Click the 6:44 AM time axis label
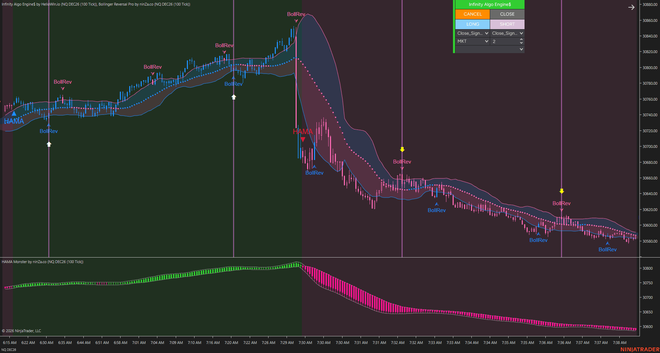The width and height of the screenshot is (660, 353). 84,343
